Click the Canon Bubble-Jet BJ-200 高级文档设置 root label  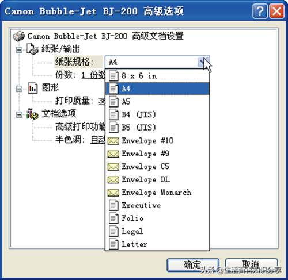click(105, 36)
